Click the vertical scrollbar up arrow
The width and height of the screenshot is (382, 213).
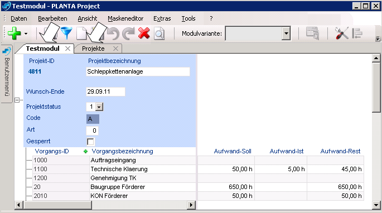click(x=376, y=58)
